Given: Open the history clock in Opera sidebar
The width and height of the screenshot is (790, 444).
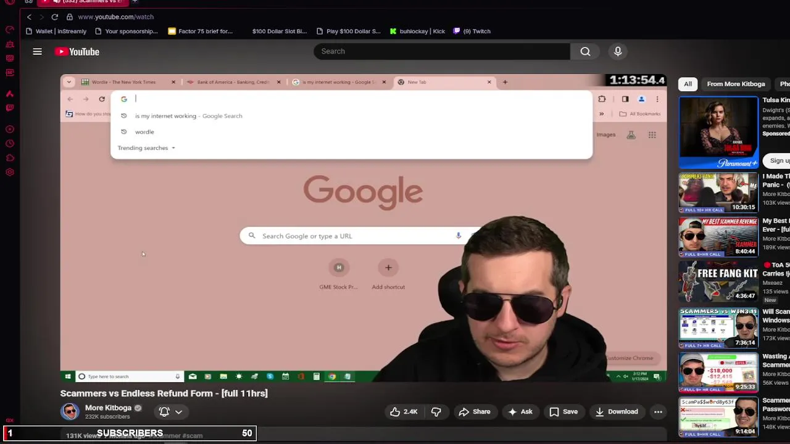Looking at the screenshot, I should pos(10,144).
